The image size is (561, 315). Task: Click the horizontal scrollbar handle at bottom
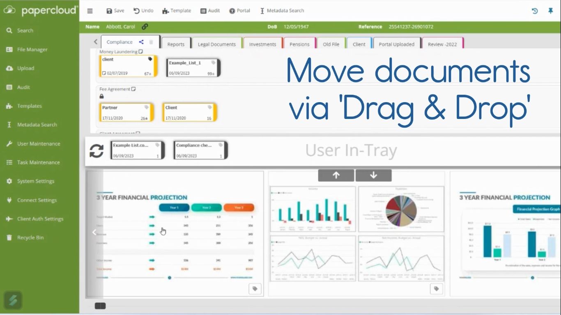pyautogui.click(x=100, y=306)
